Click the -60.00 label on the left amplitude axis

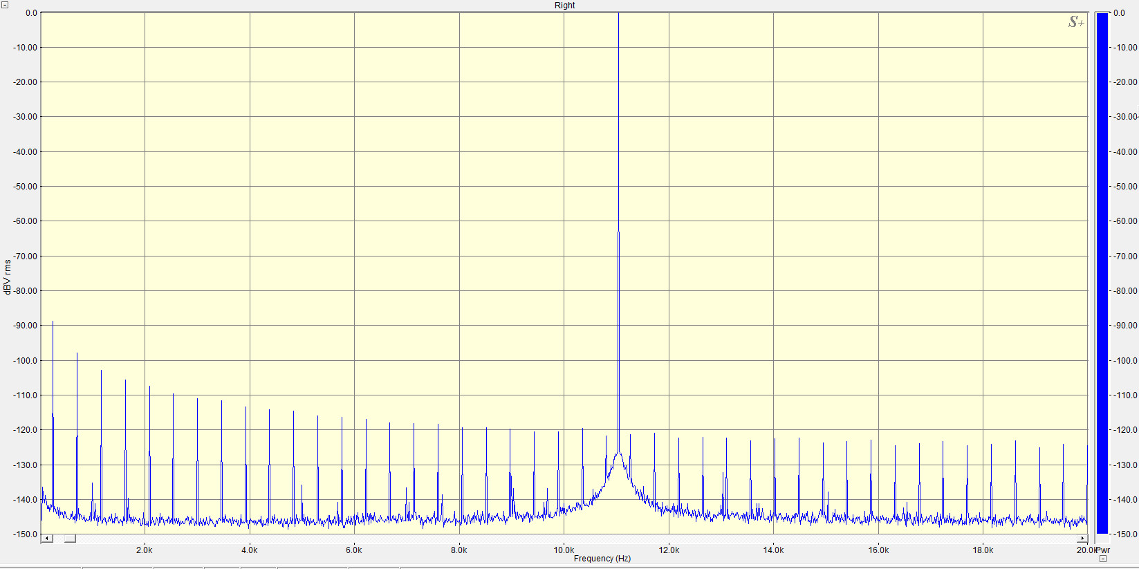pyautogui.click(x=26, y=221)
